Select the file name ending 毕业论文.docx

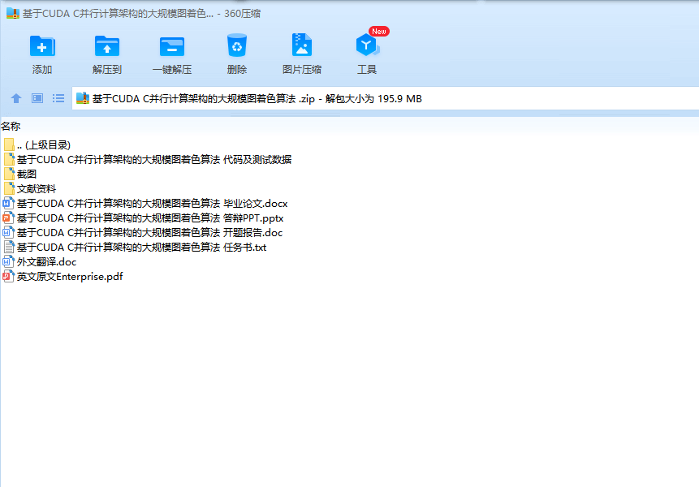coord(153,204)
